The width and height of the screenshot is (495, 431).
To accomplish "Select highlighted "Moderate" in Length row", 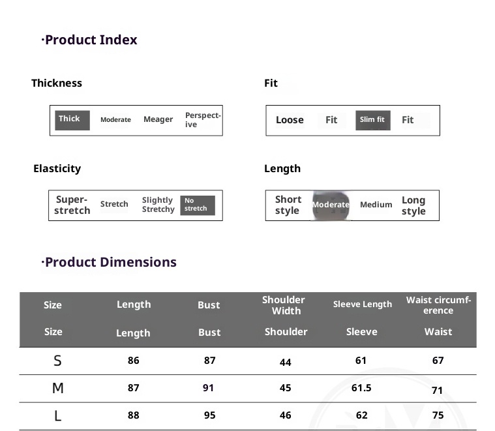I will [331, 205].
